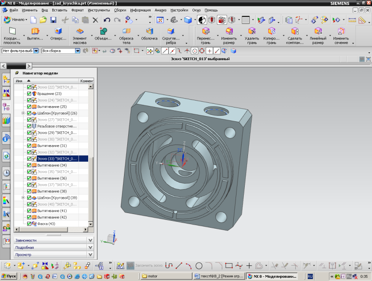Uncheck the Фаска (43) checkbox
The width and height of the screenshot is (372, 281).
pos(29,224)
